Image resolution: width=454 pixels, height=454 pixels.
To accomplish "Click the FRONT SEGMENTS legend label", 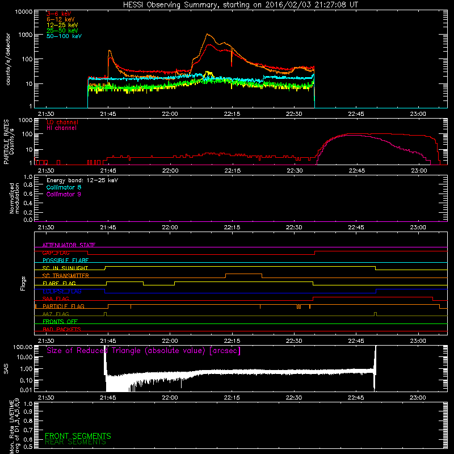I will (78, 436).
